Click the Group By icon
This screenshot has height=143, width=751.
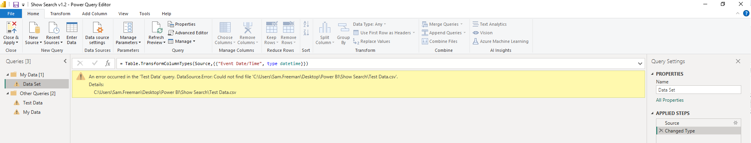coord(343,27)
